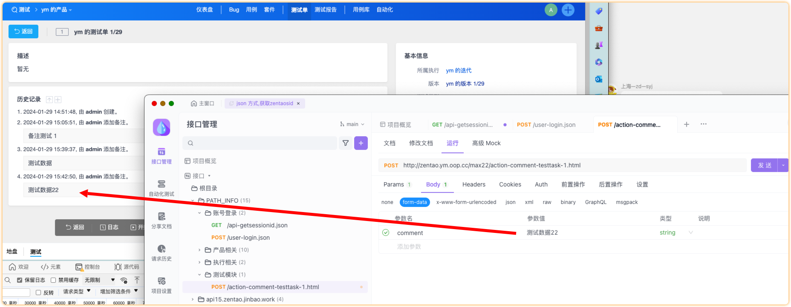Open the red toolbox app in the dock
The image size is (791, 307).
(599, 28)
